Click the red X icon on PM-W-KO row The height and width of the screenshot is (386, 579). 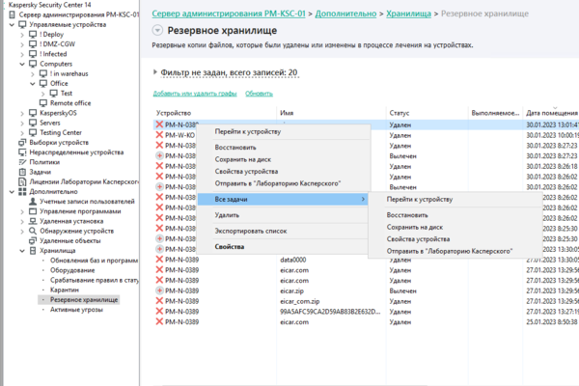(x=159, y=135)
